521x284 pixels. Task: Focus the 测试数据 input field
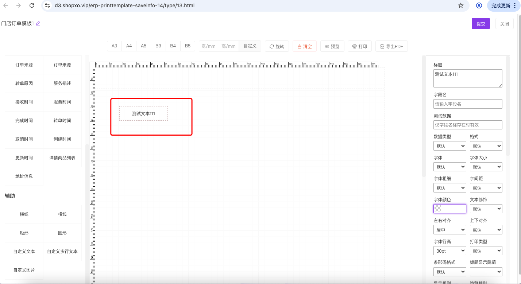468,125
